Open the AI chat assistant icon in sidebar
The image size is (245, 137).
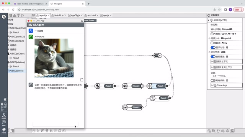(4, 123)
